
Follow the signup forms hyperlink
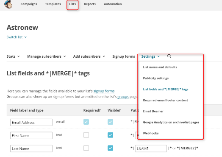click(x=104, y=91)
